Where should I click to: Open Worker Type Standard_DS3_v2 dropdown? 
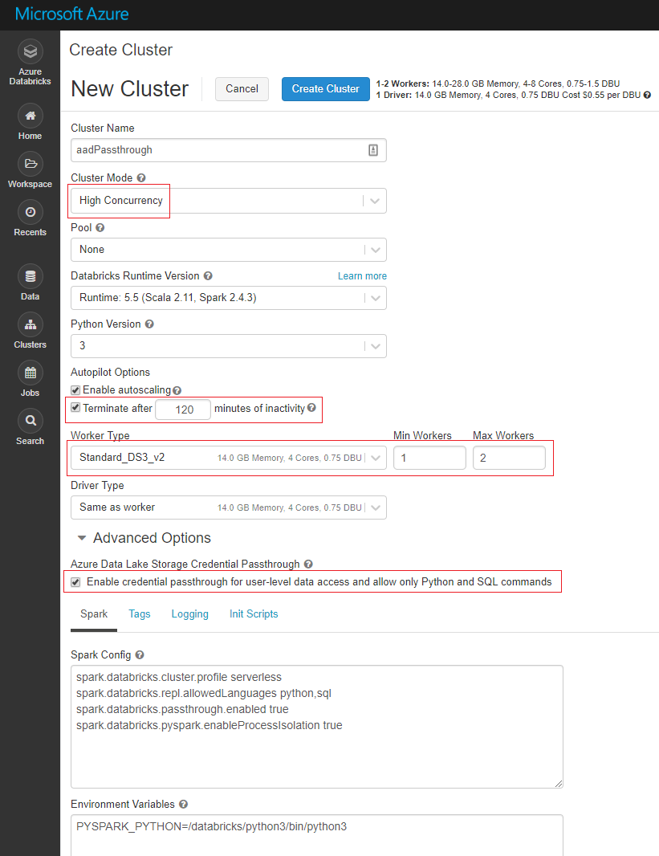(x=229, y=458)
